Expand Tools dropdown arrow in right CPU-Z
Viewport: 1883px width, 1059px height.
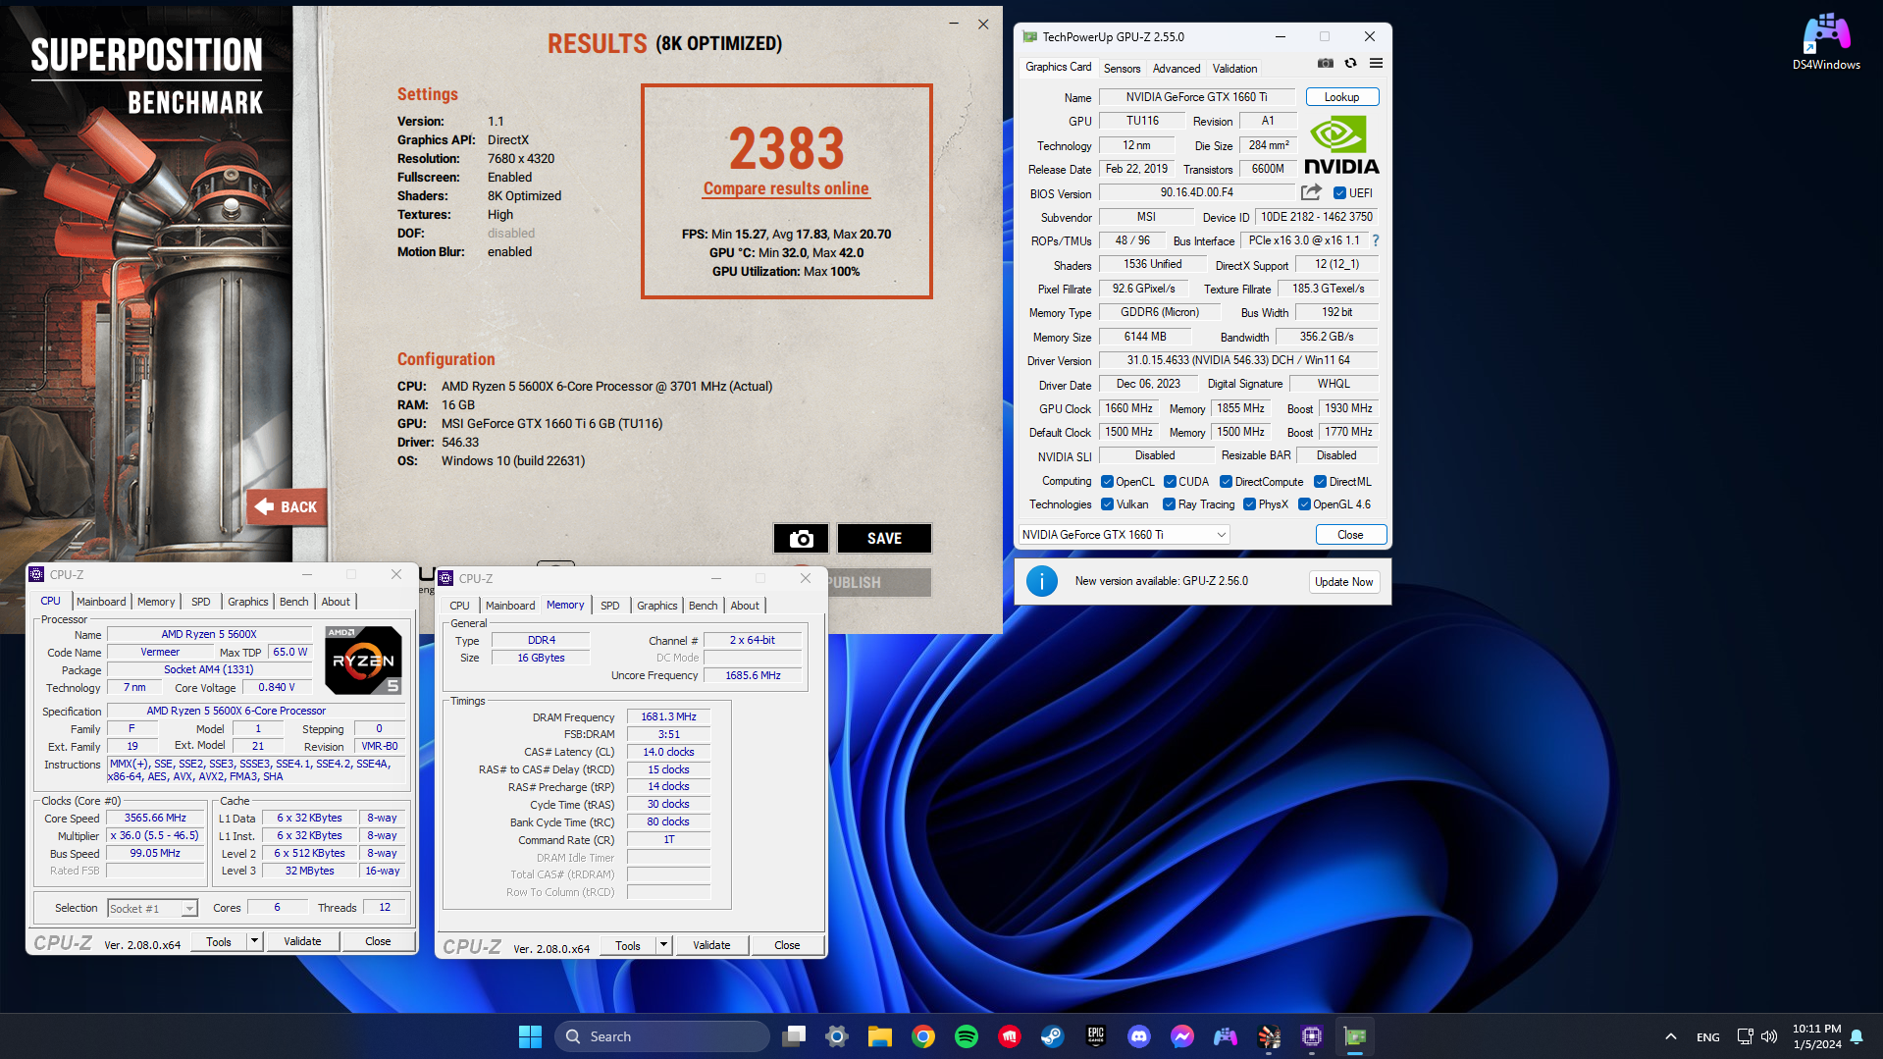(663, 945)
